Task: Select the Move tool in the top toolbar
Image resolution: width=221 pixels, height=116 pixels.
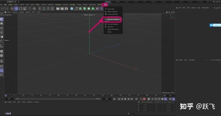Action: click(x=16, y=9)
